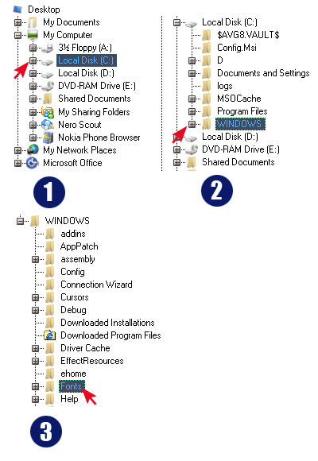
Task: Click the Nero Scout magnifier icon
Action: click(48, 125)
